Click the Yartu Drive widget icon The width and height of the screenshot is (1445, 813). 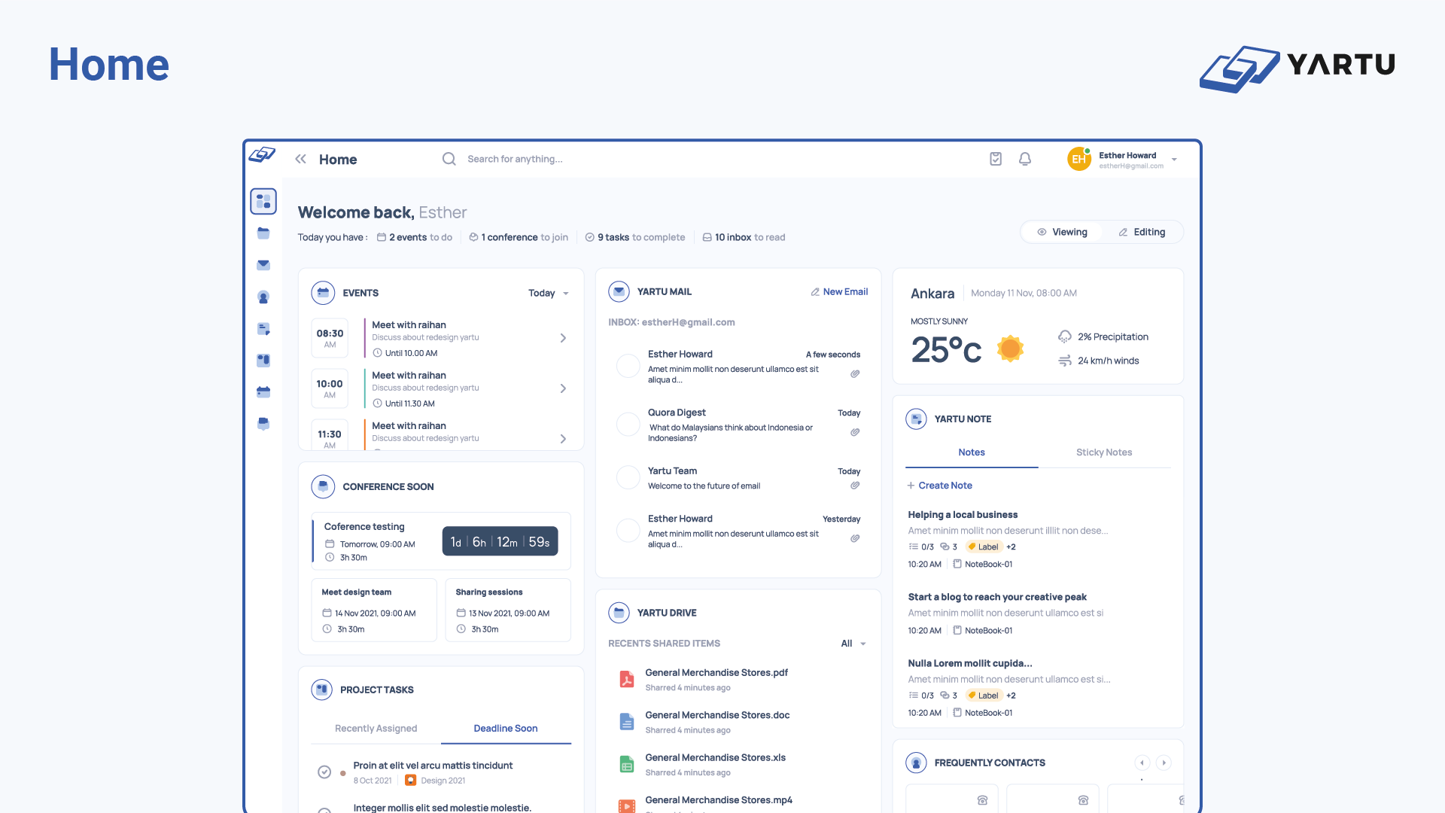click(619, 613)
